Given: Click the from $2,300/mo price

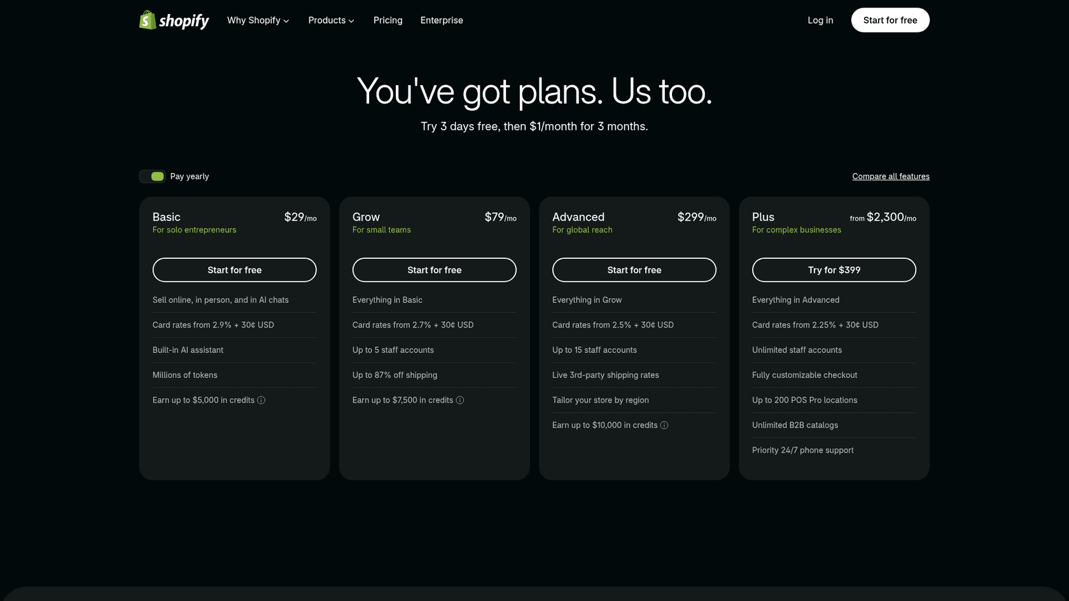Looking at the screenshot, I should tap(883, 217).
